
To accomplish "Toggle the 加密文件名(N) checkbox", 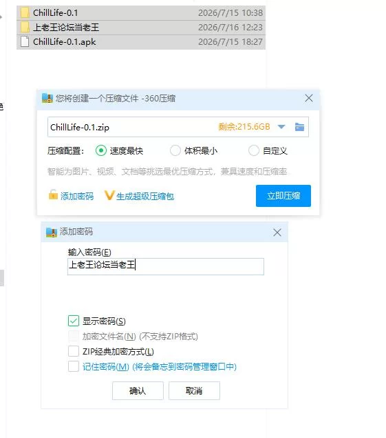I will pos(74,337).
